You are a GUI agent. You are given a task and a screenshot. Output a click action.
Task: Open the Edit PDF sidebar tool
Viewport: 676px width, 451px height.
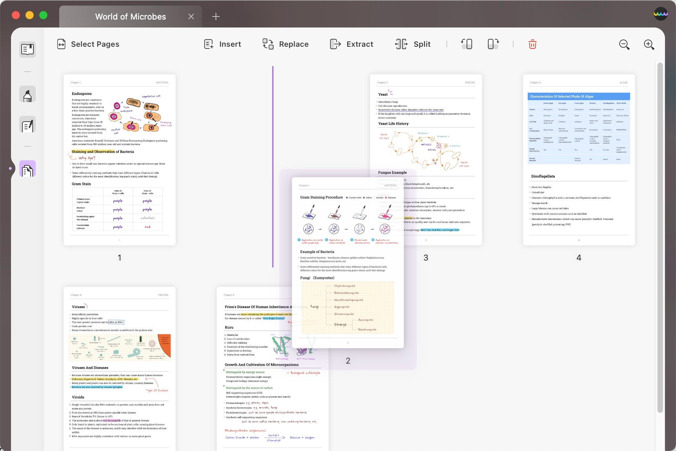click(x=28, y=124)
